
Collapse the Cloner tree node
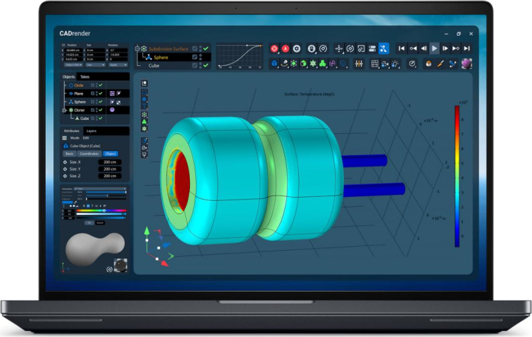click(x=64, y=110)
